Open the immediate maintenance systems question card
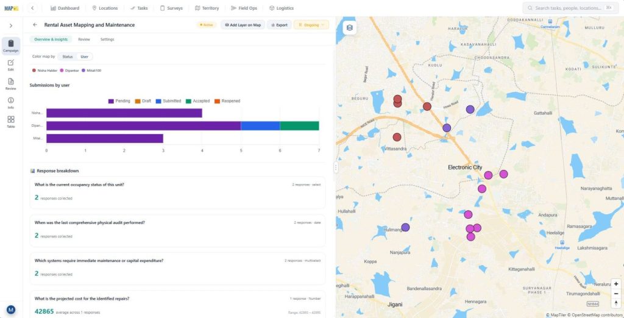This screenshot has width=624, height=318. tap(177, 269)
